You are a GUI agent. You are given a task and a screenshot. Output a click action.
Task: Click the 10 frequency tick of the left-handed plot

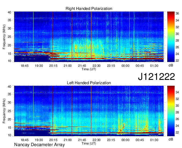coord(9,135)
